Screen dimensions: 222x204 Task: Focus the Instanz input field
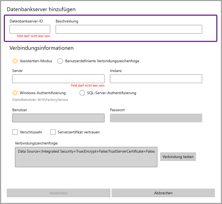(x=156, y=79)
